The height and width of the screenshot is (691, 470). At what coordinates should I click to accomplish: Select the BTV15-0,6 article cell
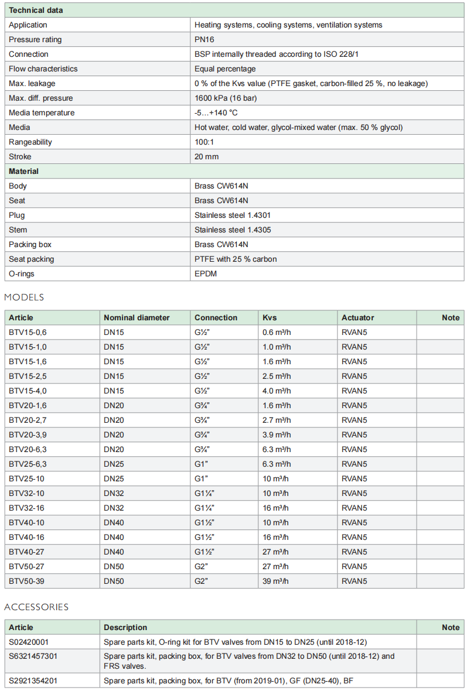pyautogui.click(x=28, y=333)
